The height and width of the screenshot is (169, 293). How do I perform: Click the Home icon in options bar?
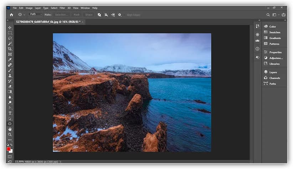[11, 15]
